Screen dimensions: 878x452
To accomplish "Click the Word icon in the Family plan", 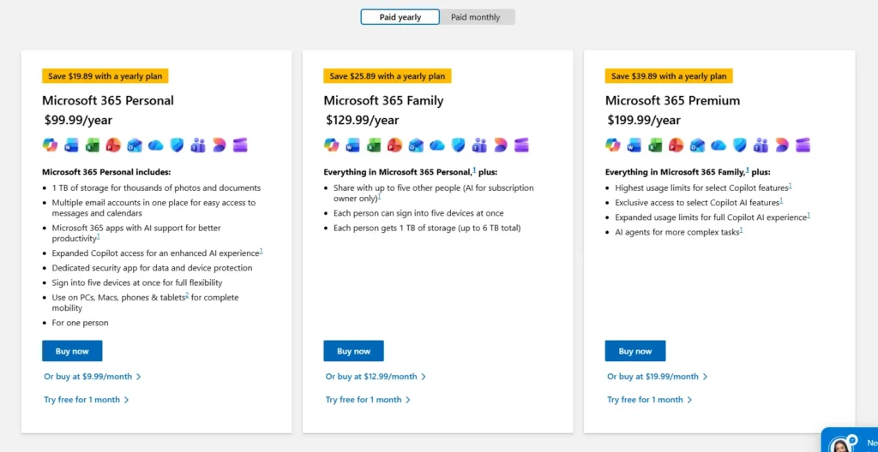I will (352, 145).
